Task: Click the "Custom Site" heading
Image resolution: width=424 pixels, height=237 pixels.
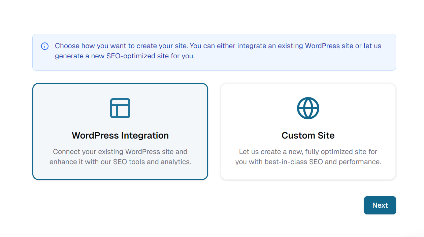Action: [308, 136]
